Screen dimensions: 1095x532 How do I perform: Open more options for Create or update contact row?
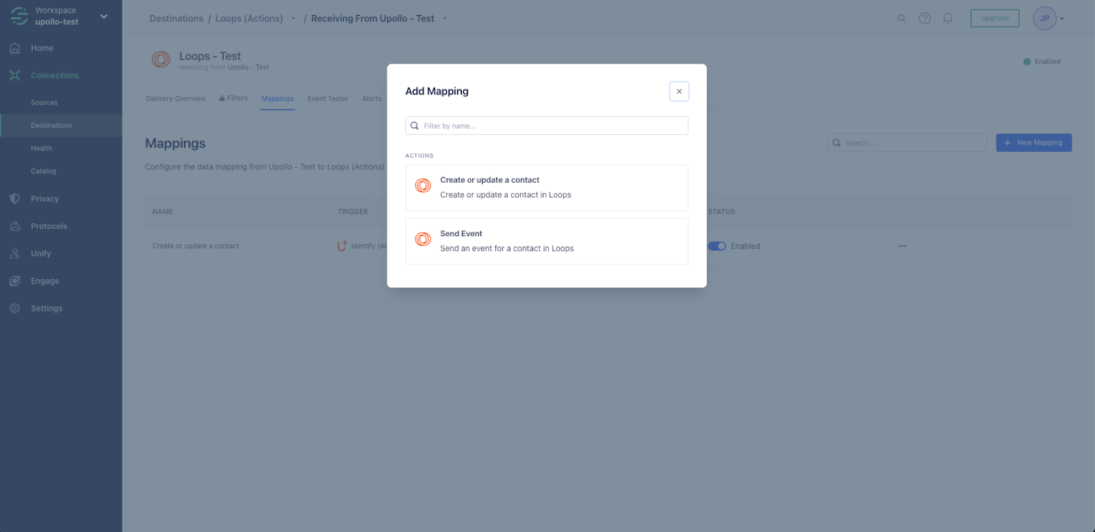[x=903, y=246]
